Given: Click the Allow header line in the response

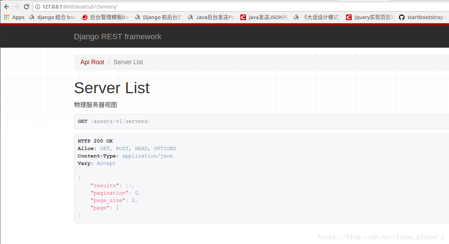Looking at the screenshot, I should coord(127,148).
